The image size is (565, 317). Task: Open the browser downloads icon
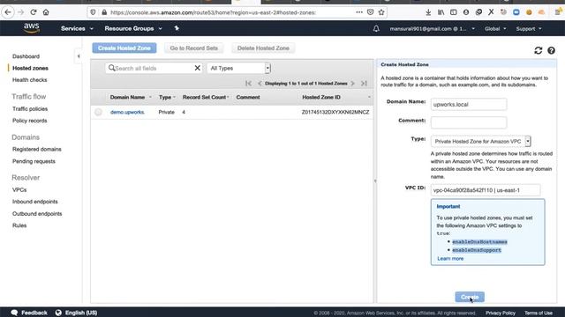tap(428, 12)
